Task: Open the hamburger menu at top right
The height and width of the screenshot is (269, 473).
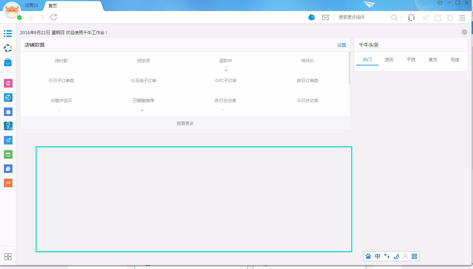Action: [462, 17]
